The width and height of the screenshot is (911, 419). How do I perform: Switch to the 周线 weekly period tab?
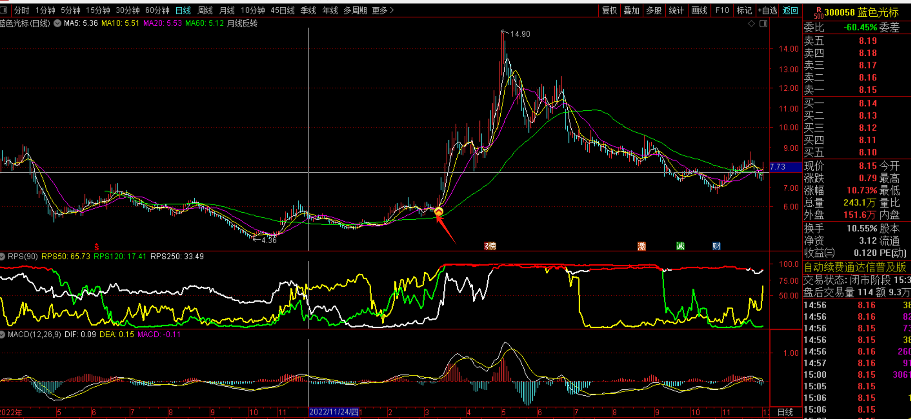pos(205,10)
